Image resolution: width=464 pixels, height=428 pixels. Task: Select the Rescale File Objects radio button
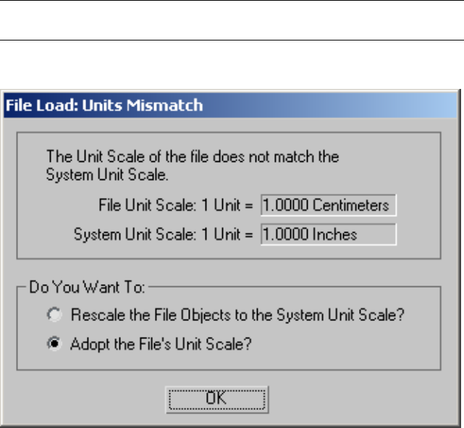pyautogui.click(x=51, y=315)
